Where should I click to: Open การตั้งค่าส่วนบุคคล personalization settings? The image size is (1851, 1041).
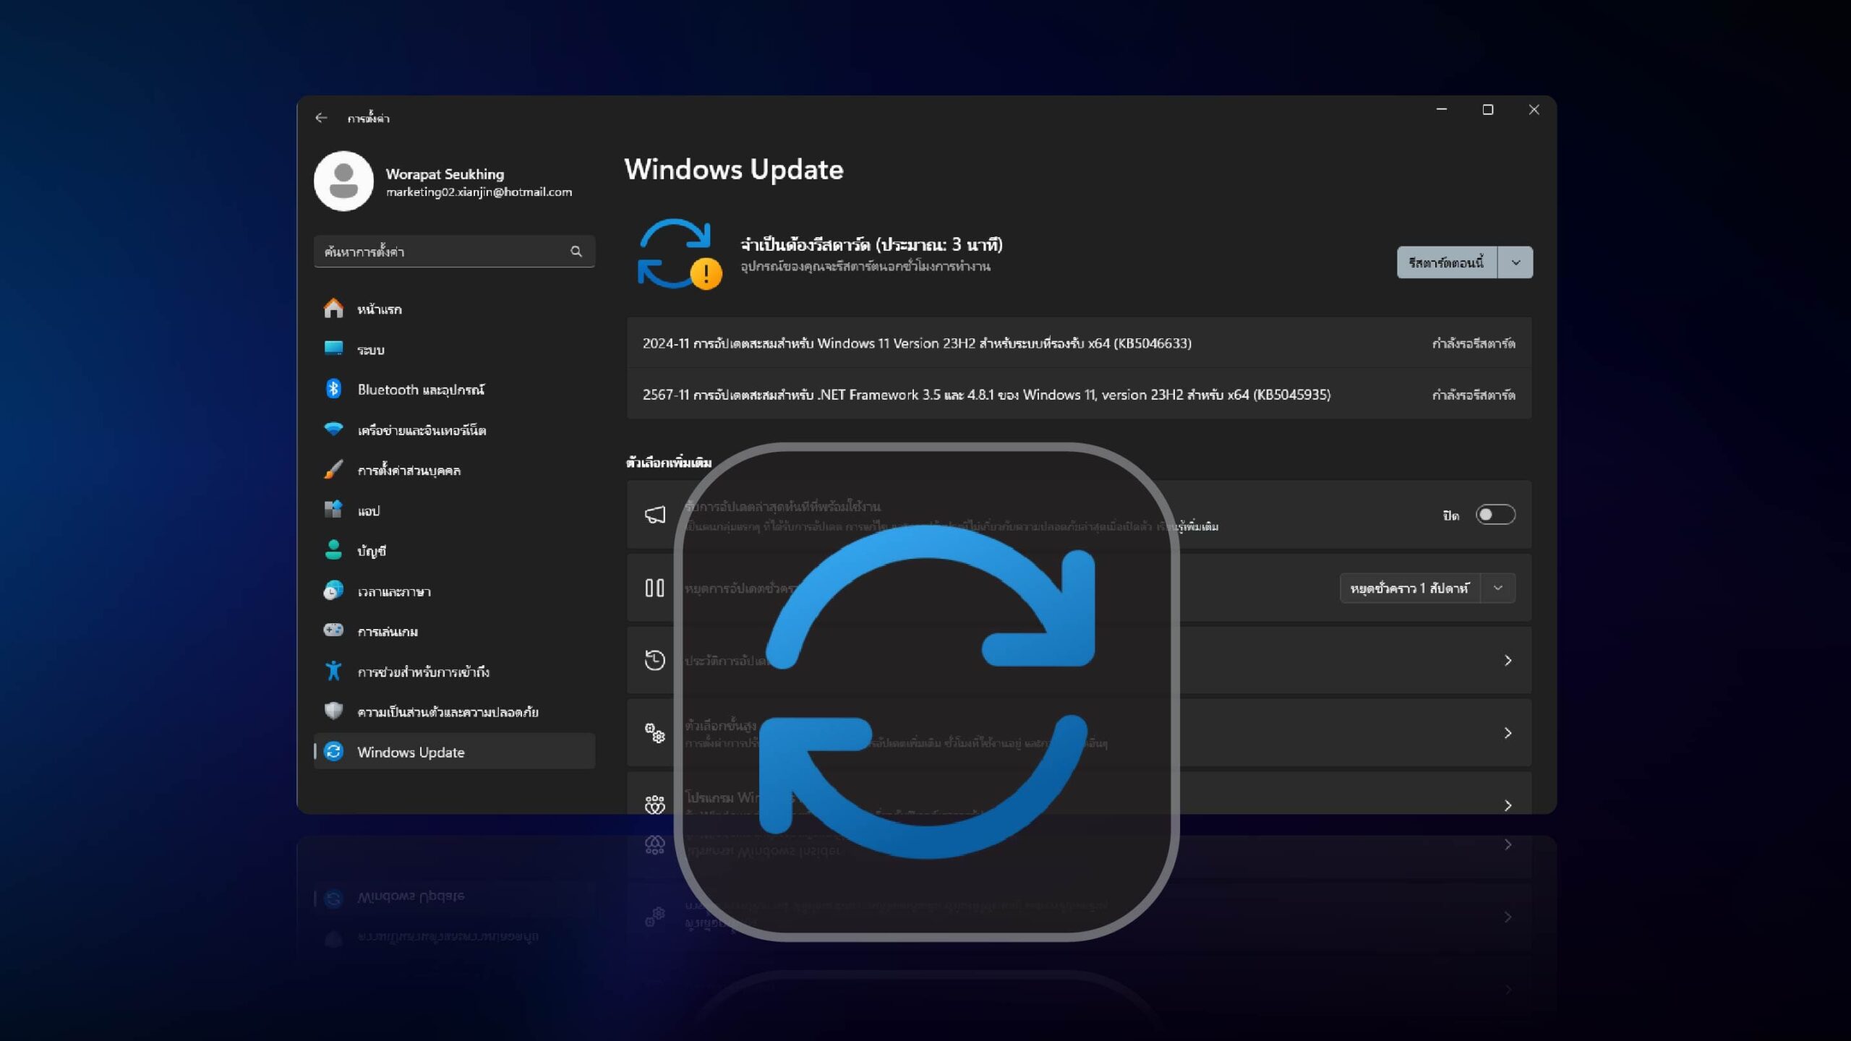pos(454,470)
